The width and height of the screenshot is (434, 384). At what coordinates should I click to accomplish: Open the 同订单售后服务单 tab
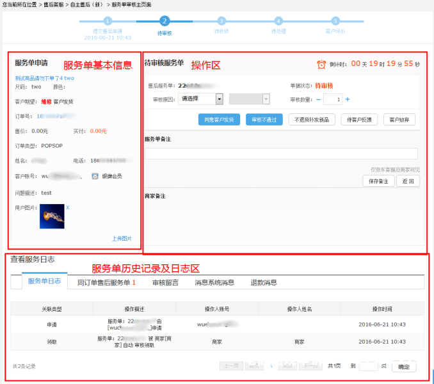coord(106,282)
